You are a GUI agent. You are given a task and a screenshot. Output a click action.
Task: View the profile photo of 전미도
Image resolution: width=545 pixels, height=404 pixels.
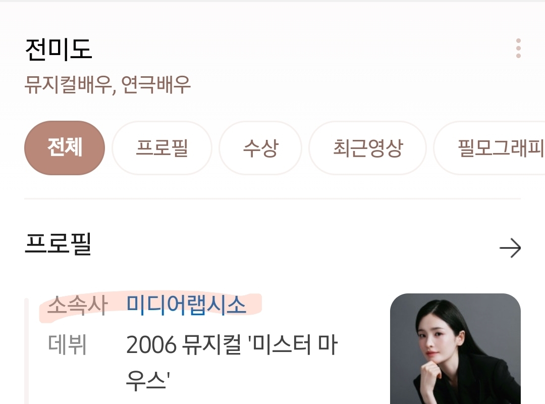[x=455, y=348]
